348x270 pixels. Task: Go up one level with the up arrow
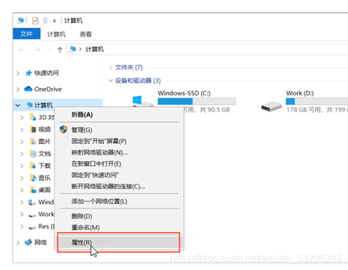[60, 49]
